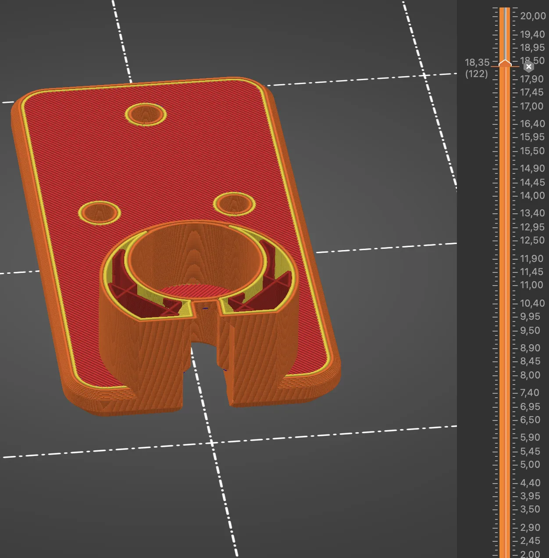
Task: Select the 17,00 ruler label
Action: click(x=531, y=106)
